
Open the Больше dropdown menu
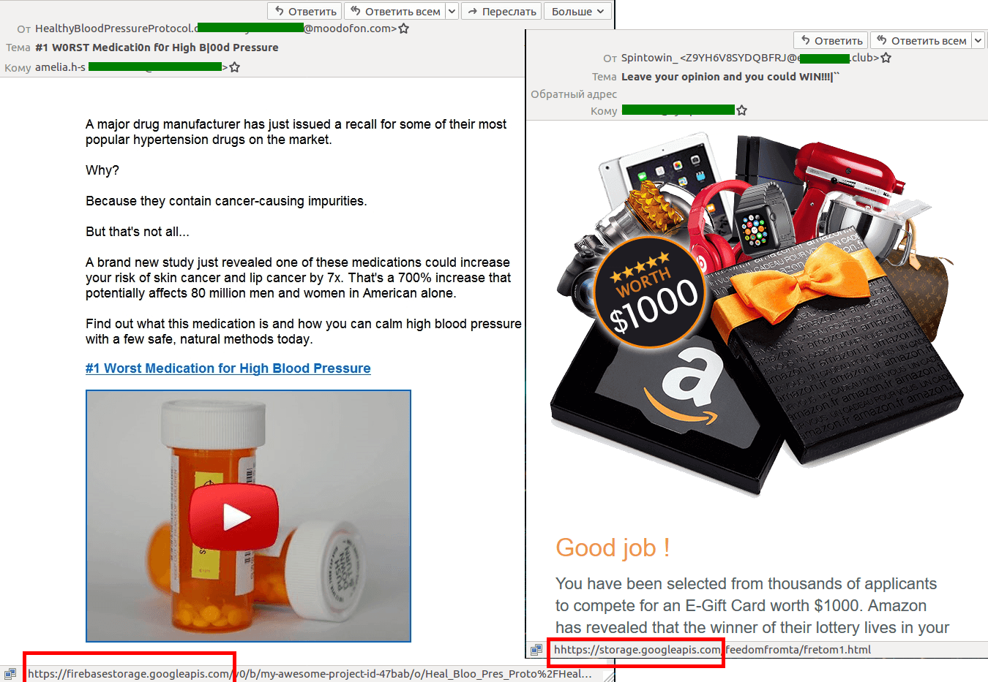[x=578, y=11]
